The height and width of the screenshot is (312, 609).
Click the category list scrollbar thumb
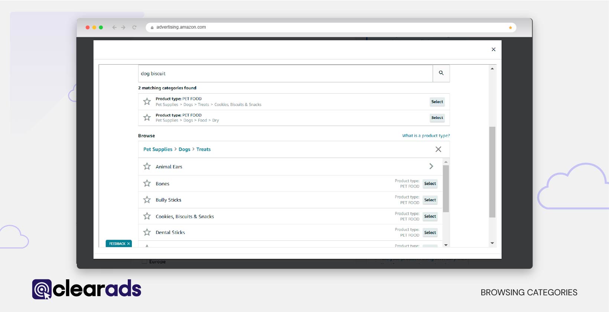pyautogui.click(x=446, y=189)
